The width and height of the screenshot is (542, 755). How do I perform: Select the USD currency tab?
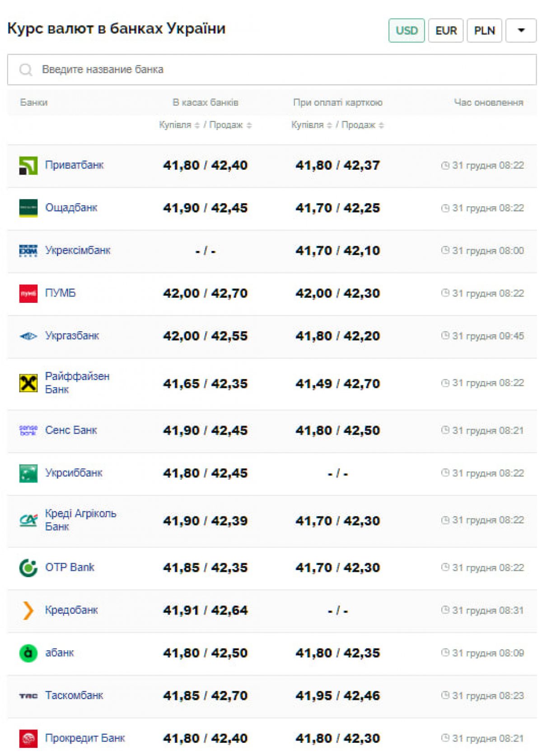(406, 31)
